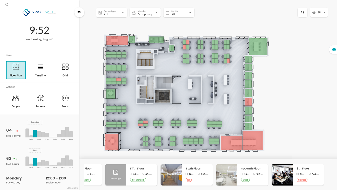Click the Full status badge on Sixth Floor
The height and width of the screenshot is (190, 337).
pos(189,180)
